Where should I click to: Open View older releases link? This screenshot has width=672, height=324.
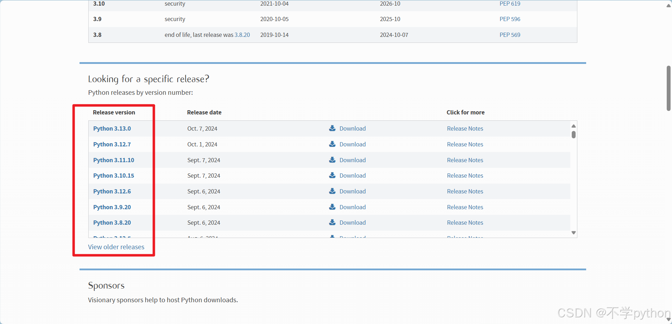pyautogui.click(x=116, y=247)
